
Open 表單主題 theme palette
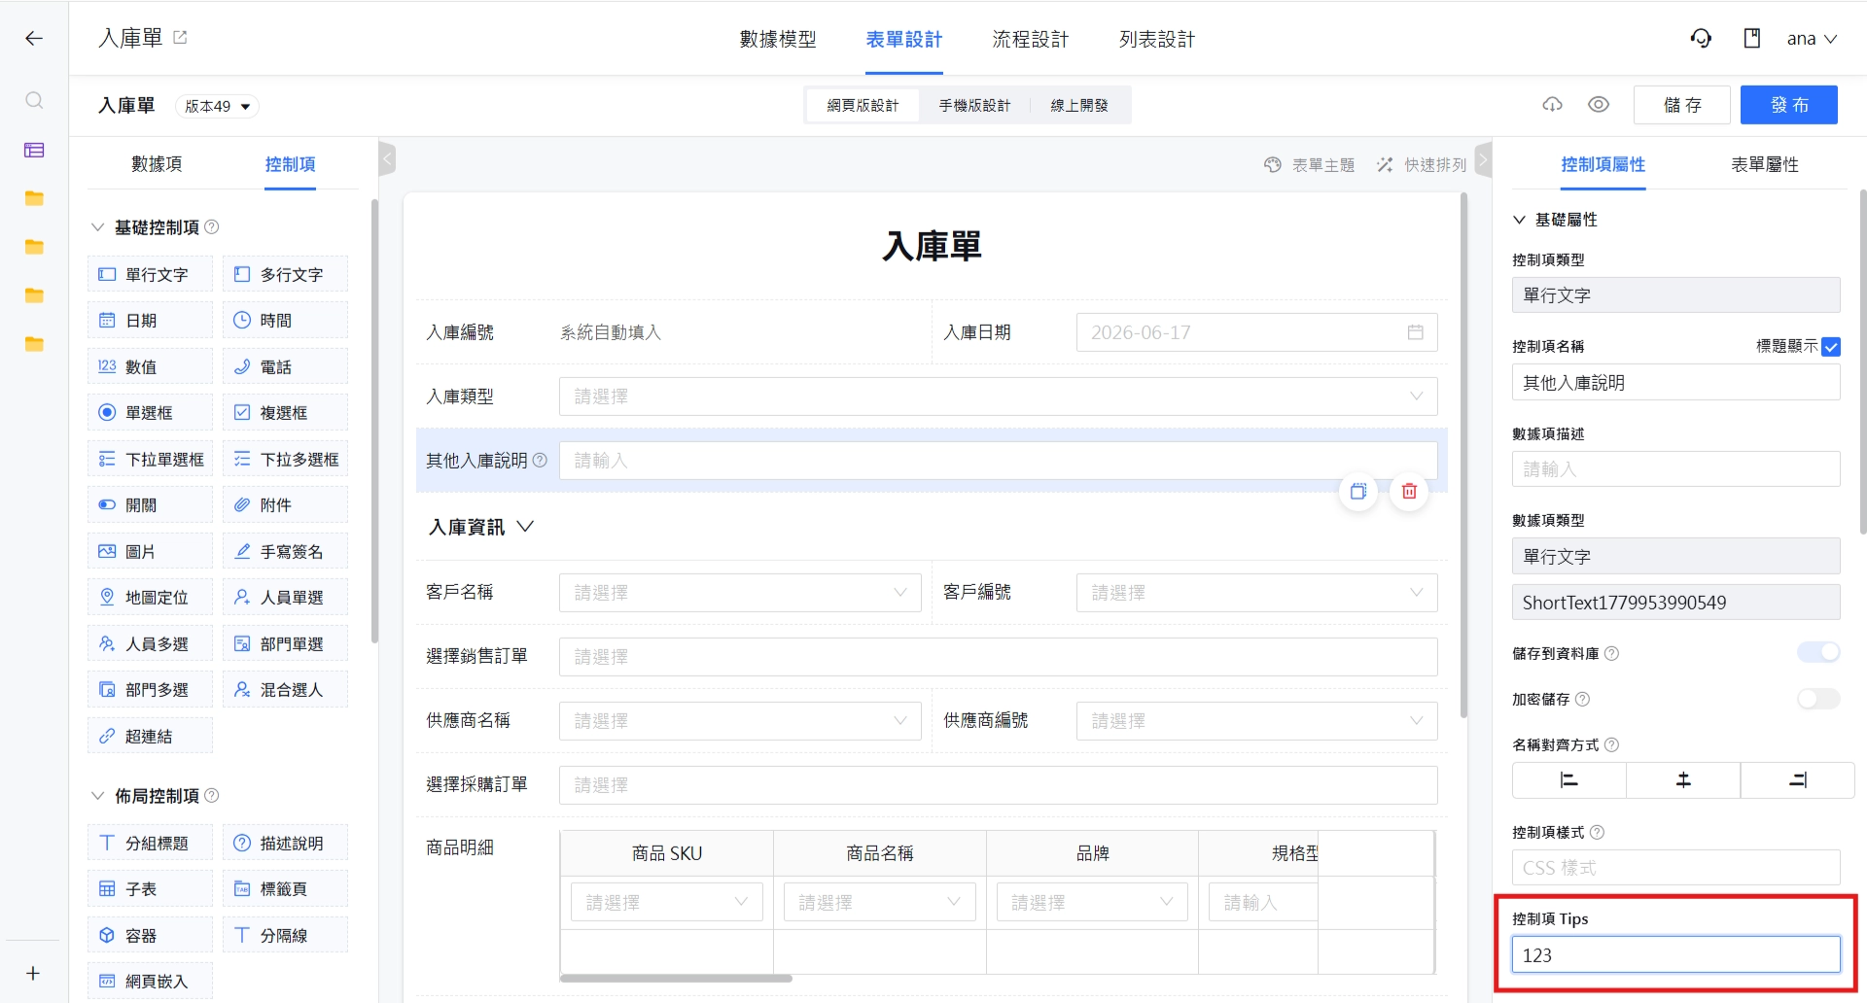[x=1309, y=164]
